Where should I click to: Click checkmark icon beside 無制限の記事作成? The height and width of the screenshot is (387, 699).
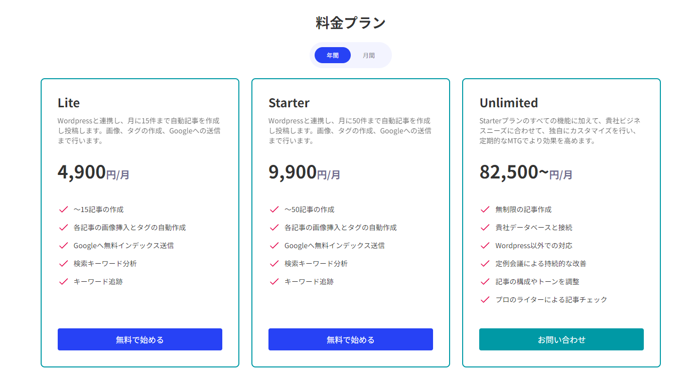pyautogui.click(x=485, y=210)
